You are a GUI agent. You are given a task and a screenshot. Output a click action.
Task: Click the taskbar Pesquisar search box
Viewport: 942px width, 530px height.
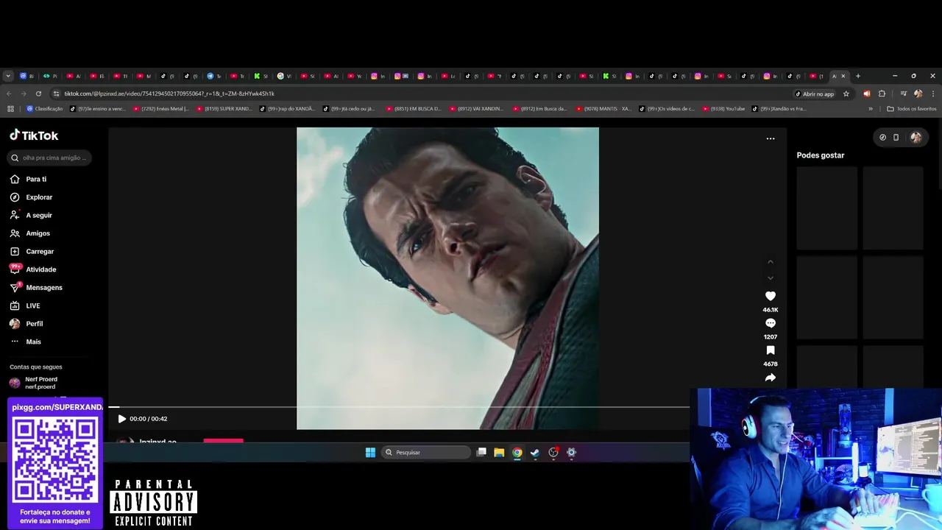[x=426, y=453]
